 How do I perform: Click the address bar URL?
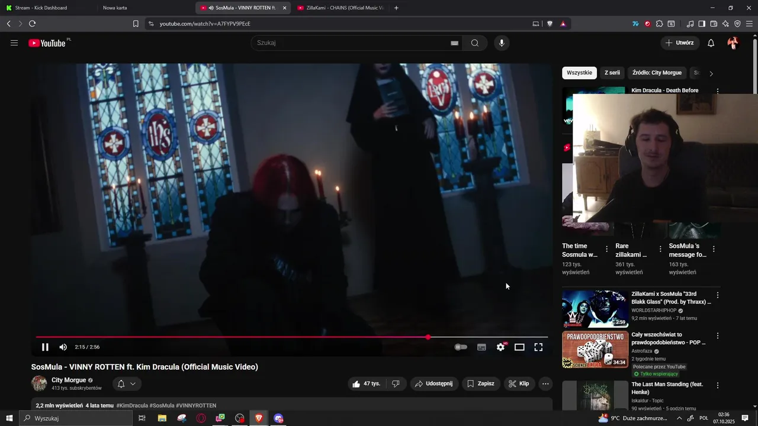205,24
